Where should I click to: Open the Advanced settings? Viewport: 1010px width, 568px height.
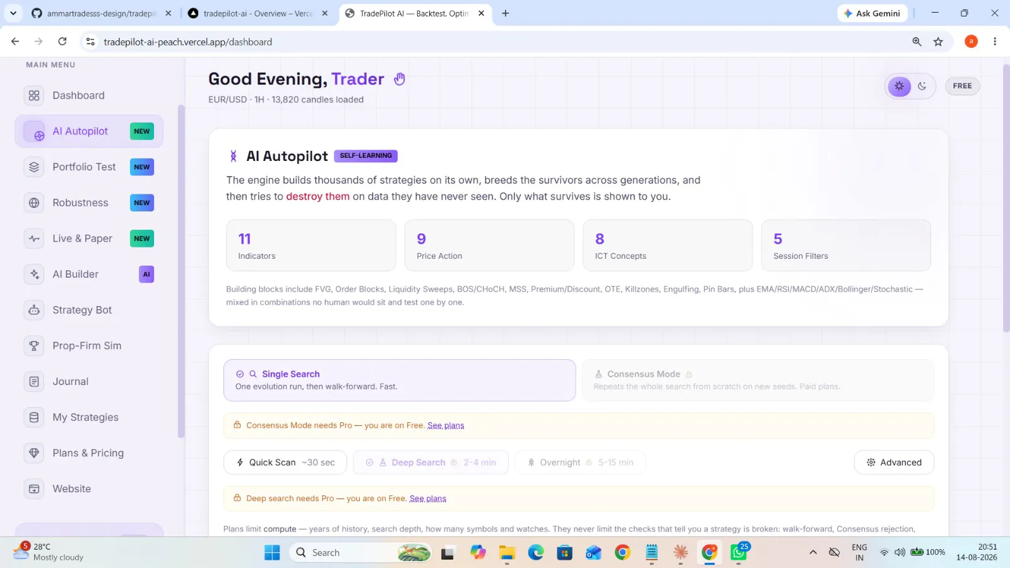pyautogui.click(x=894, y=463)
